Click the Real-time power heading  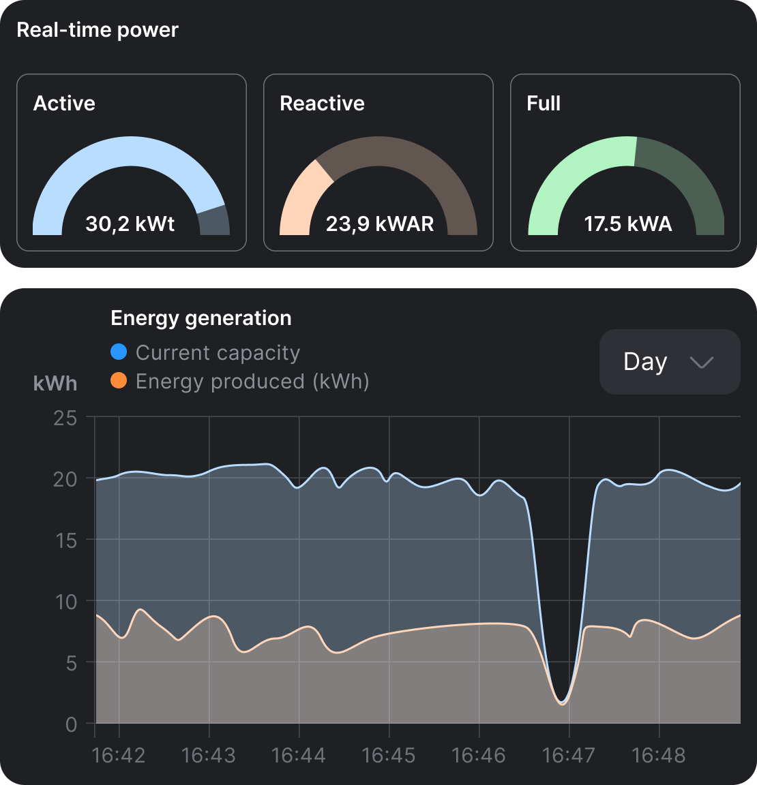point(98,30)
